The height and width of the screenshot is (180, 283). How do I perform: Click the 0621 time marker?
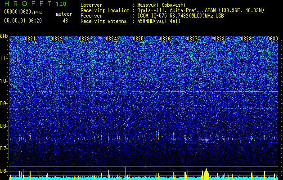click(x=30, y=39)
